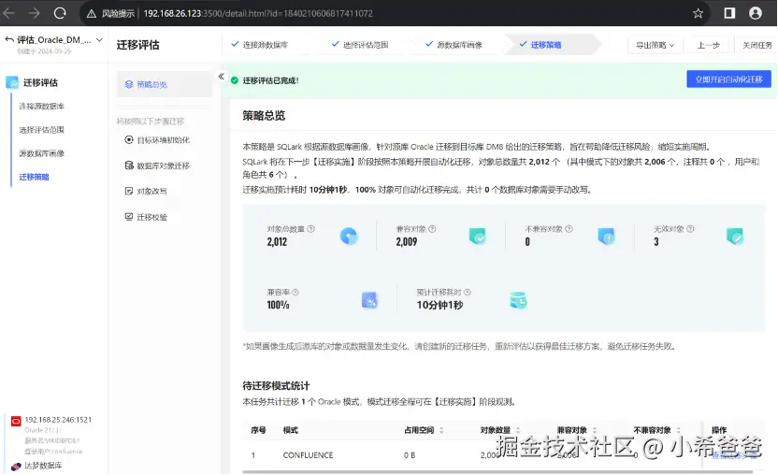The image size is (778, 475).
Task: Open the browser profile avatar
Action: [756, 13]
